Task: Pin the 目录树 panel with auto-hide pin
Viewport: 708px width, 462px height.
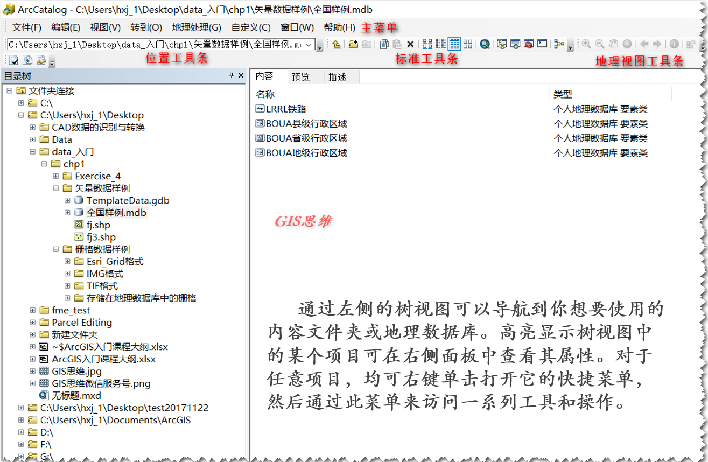Action: (x=232, y=76)
